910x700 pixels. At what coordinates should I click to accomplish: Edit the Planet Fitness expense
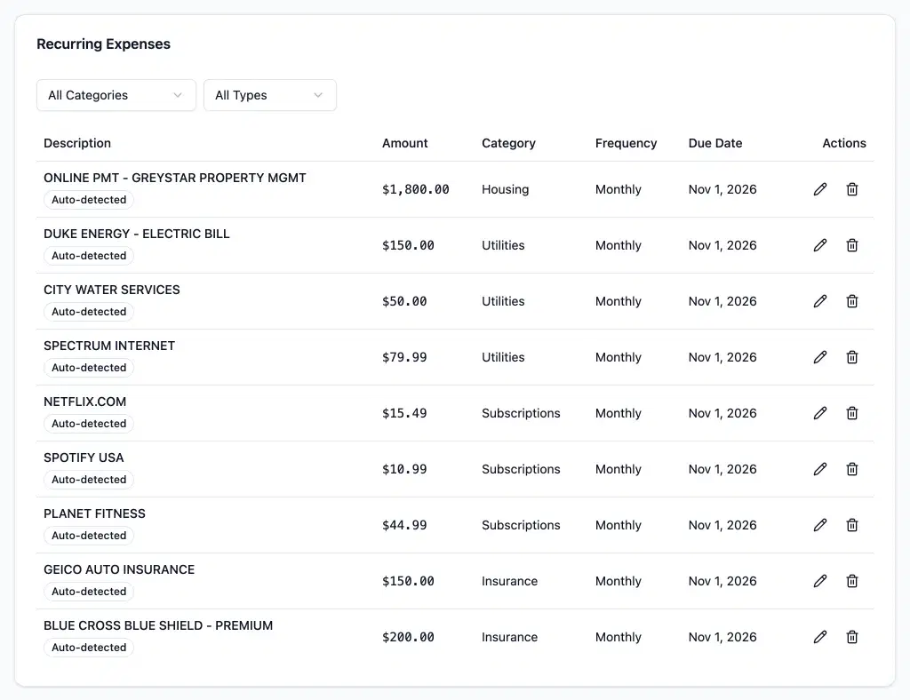(820, 525)
